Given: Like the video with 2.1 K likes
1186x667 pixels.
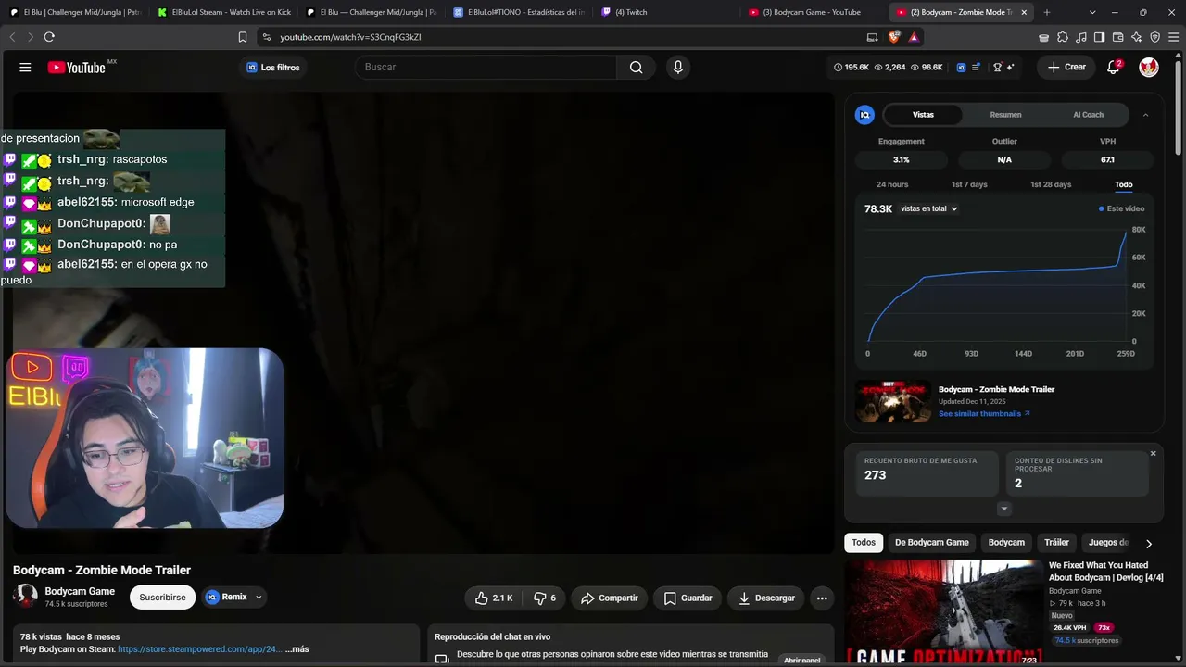Looking at the screenshot, I should [494, 598].
